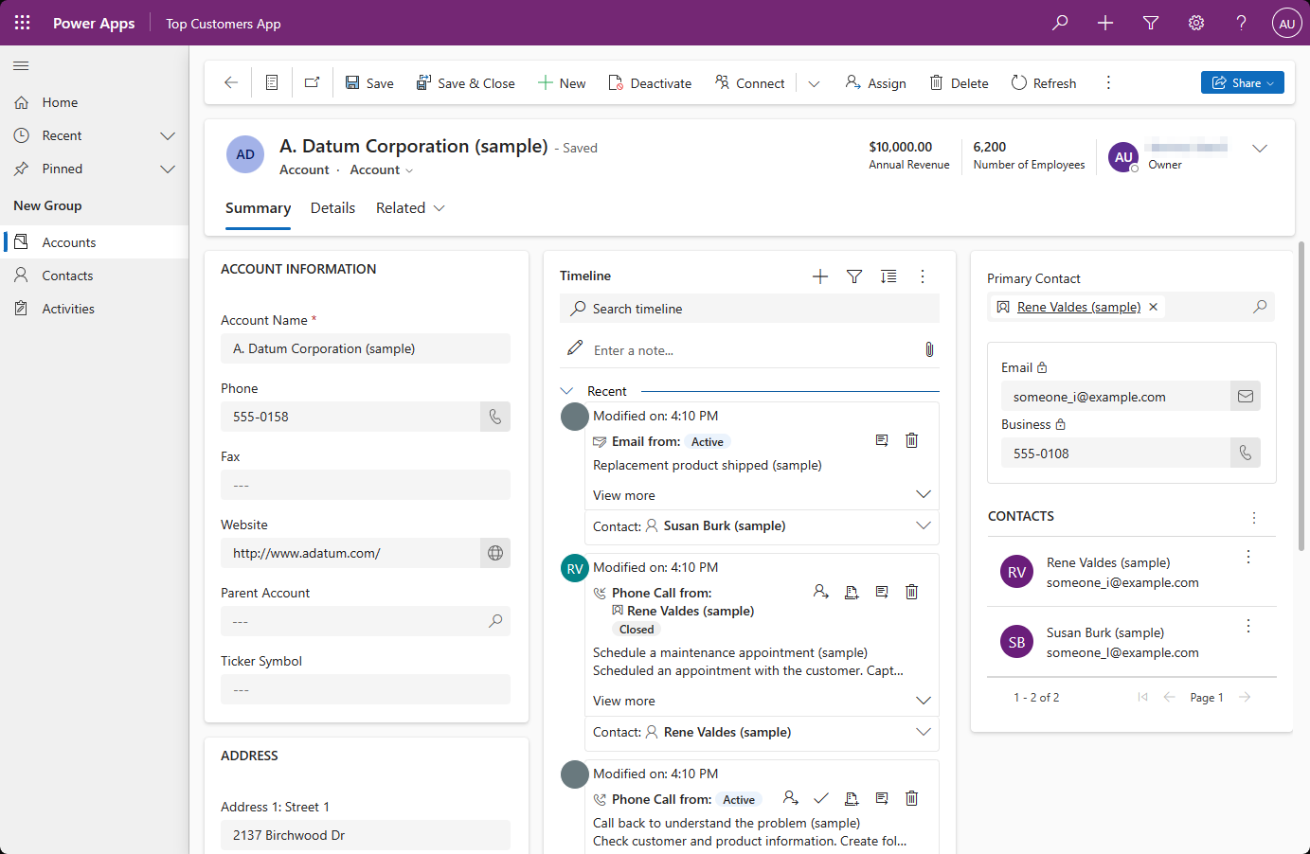Remove Rene Valdes from Primary Contact

(x=1153, y=307)
